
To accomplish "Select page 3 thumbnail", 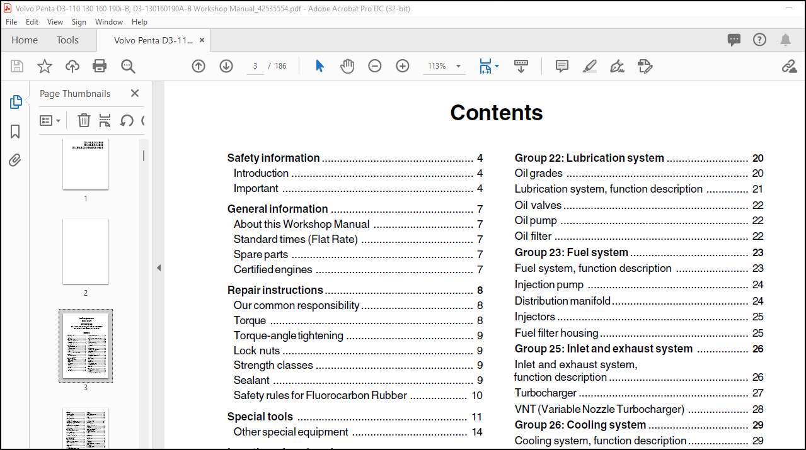I will (86, 346).
